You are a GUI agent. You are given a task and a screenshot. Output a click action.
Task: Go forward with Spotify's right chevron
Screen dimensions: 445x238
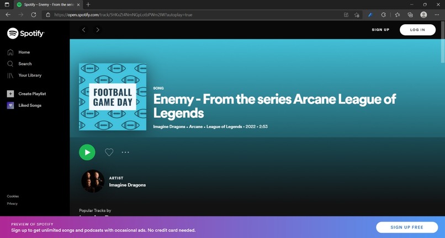point(98,30)
